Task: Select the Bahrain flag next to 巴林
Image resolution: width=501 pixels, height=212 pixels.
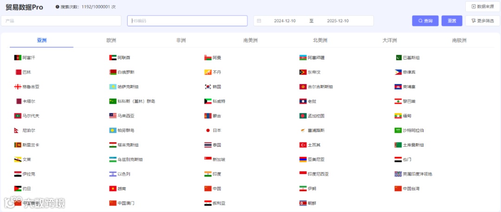Action: (x=18, y=72)
